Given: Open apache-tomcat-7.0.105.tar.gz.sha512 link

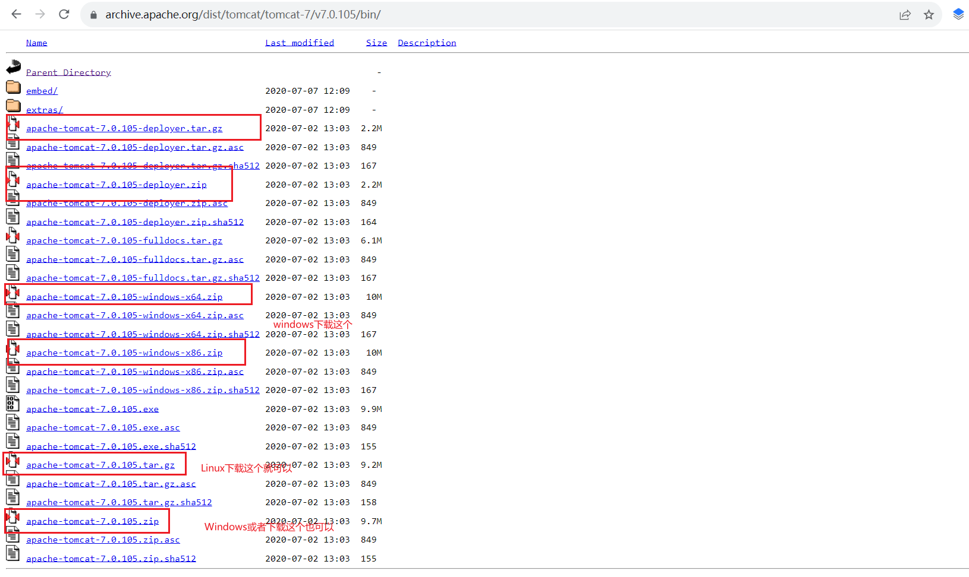Looking at the screenshot, I should click(119, 502).
